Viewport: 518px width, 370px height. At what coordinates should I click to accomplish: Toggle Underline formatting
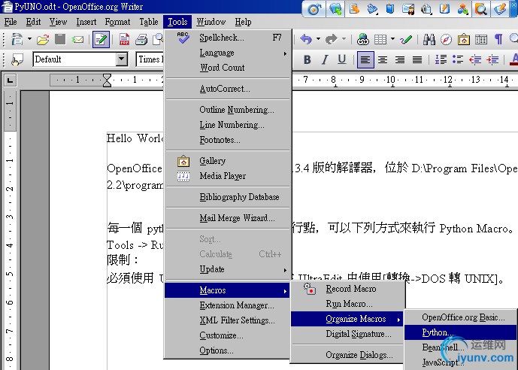342,60
